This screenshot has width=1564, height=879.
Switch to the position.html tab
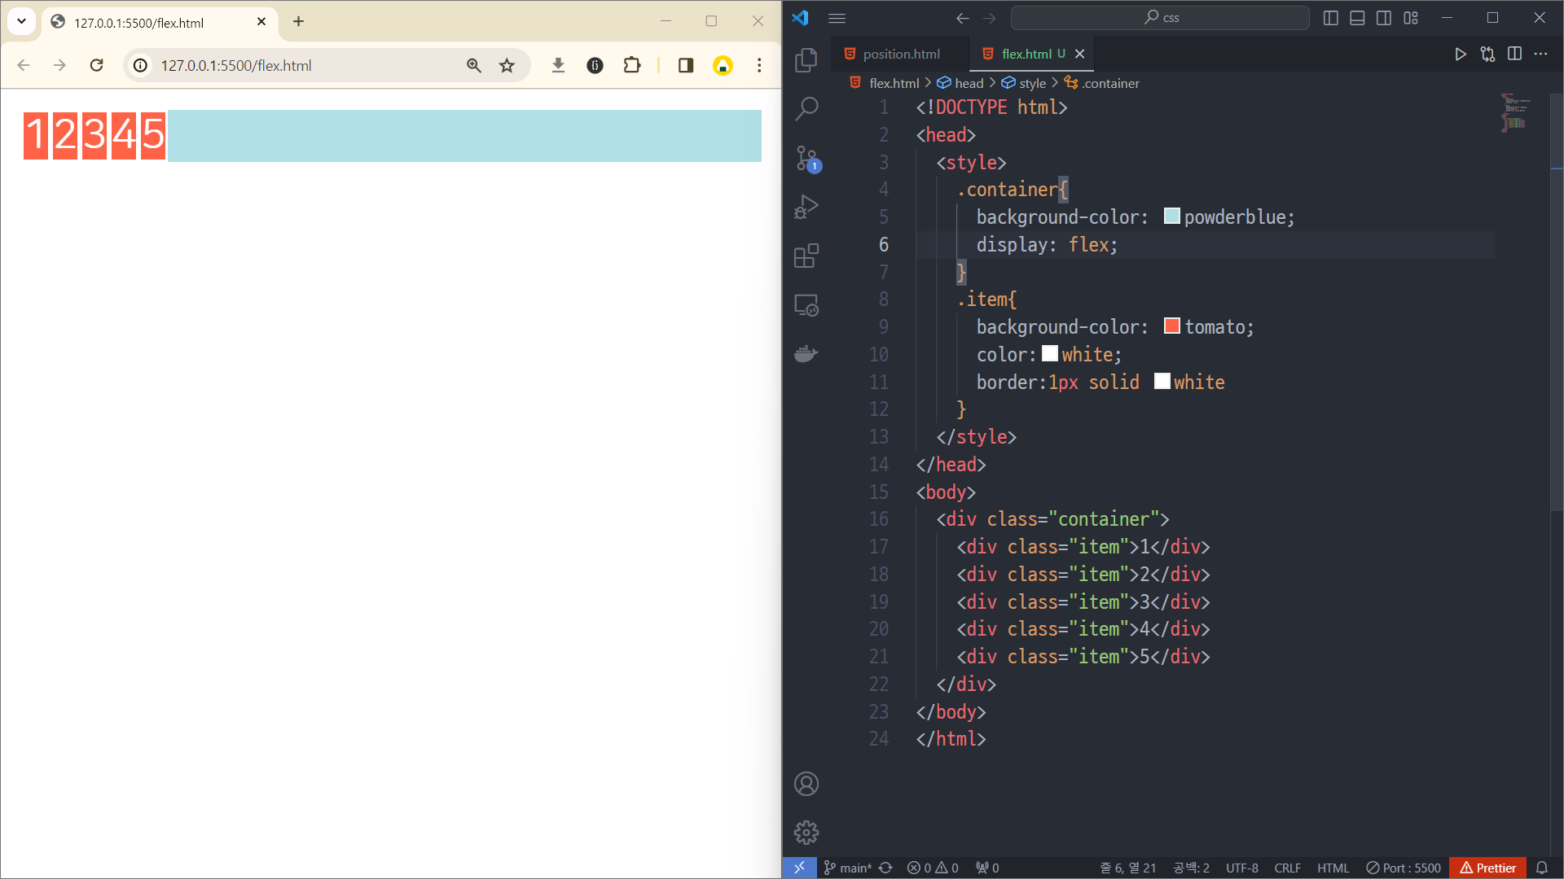point(900,54)
